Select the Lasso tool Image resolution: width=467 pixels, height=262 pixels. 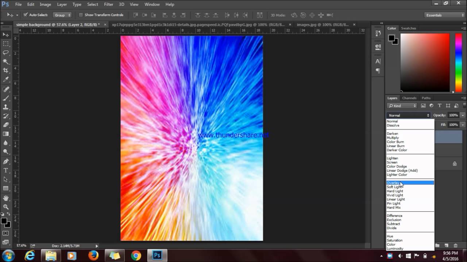pos(6,53)
